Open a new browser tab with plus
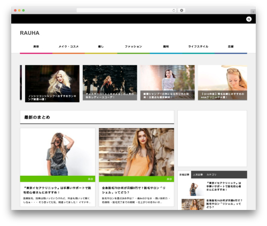Viewport: 267px width, 226px height. point(253,12)
